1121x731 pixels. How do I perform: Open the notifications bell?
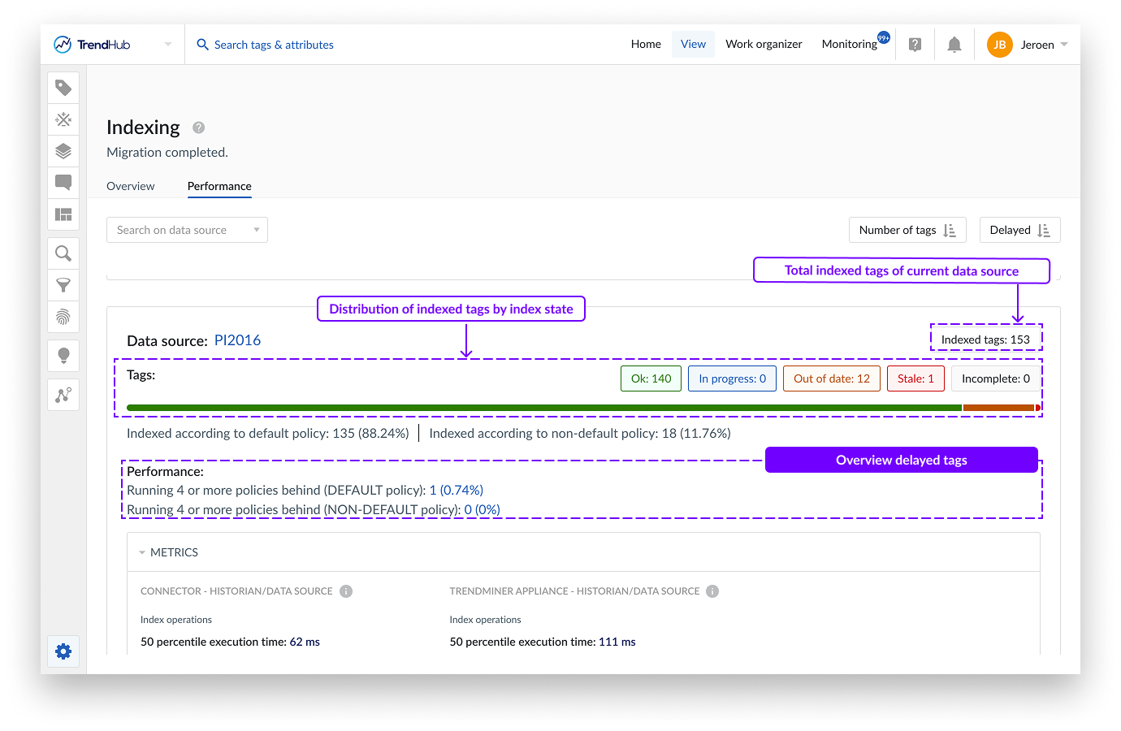[954, 44]
